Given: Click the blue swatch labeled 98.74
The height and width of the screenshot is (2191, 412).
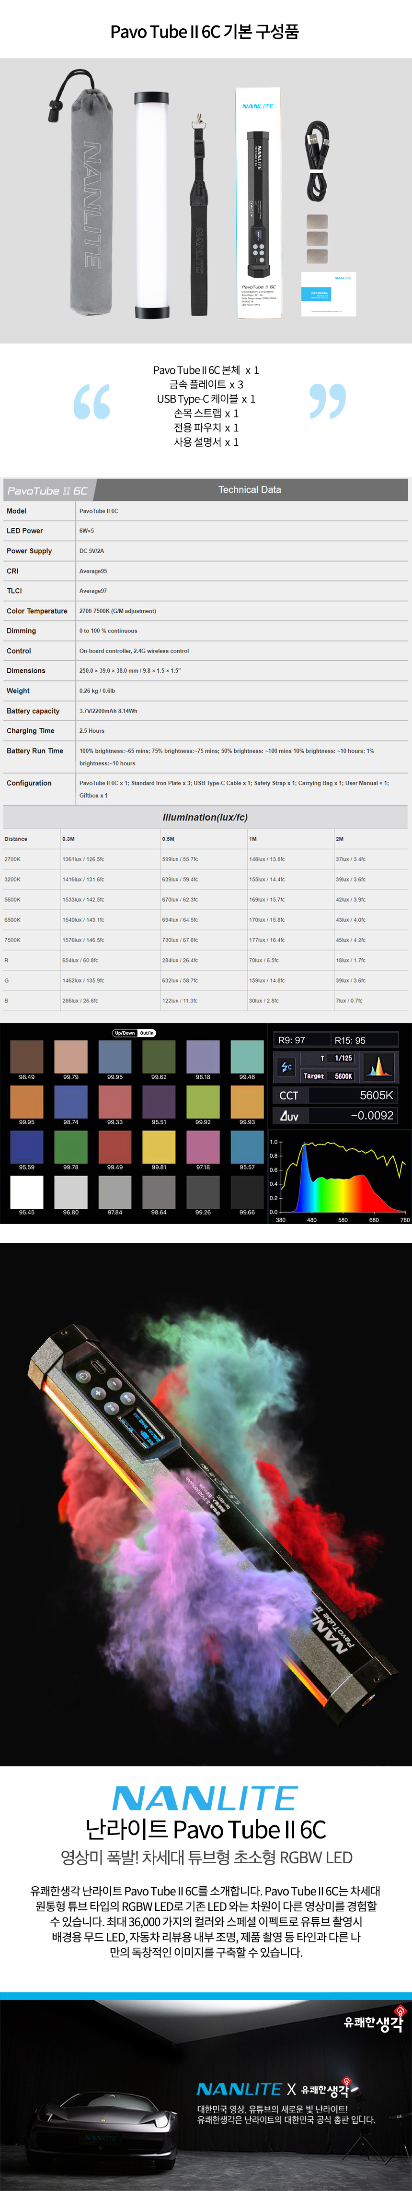Looking at the screenshot, I should coord(70,1102).
